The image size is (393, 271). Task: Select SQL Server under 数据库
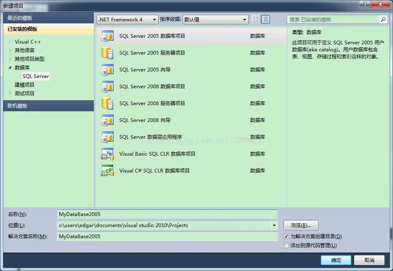(x=36, y=76)
